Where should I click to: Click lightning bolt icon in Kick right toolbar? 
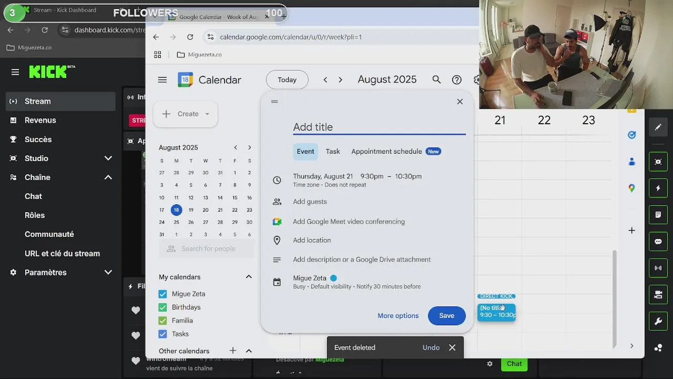(x=658, y=188)
